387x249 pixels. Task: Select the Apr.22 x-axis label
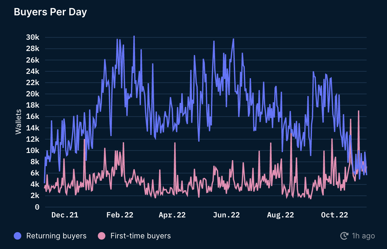click(172, 215)
